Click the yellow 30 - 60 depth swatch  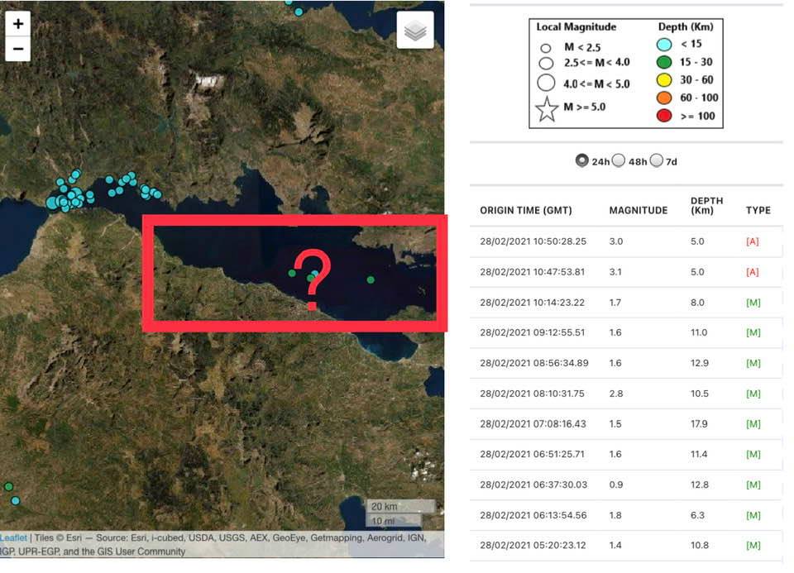tap(664, 80)
